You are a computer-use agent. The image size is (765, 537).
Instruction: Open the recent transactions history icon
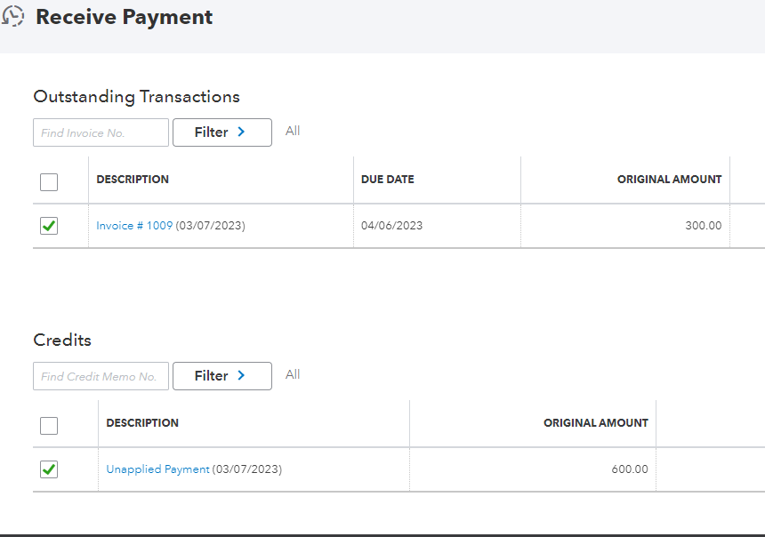point(13,16)
